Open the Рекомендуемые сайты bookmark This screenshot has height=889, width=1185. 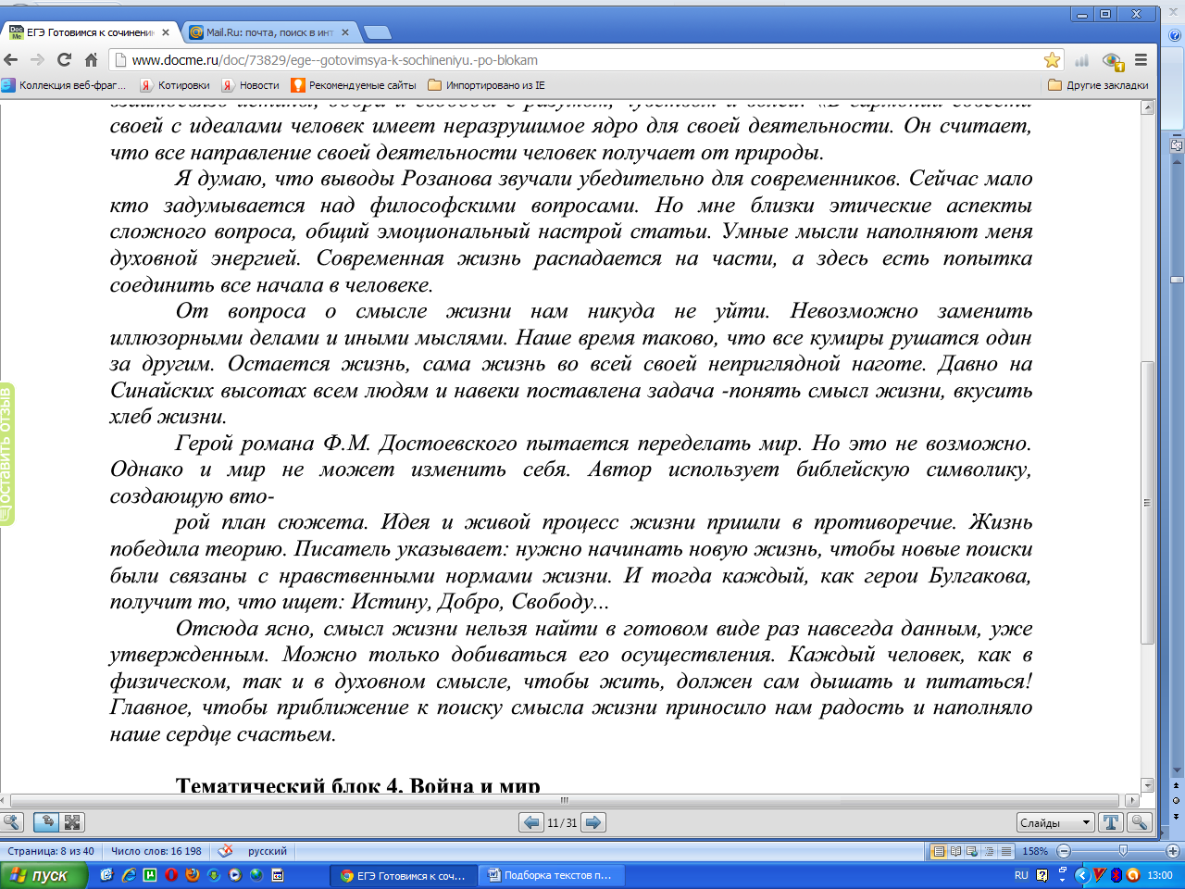tap(354, 85)
